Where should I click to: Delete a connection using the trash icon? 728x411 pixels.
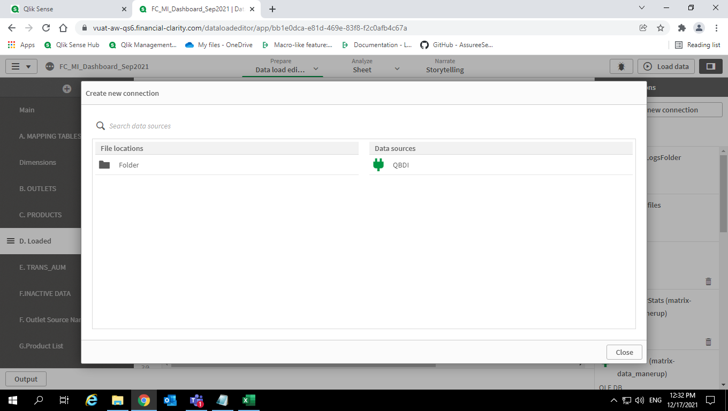click(708, 281)
